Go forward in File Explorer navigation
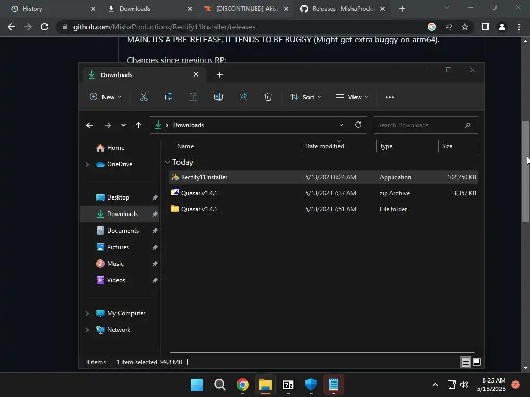 point(108,125)
